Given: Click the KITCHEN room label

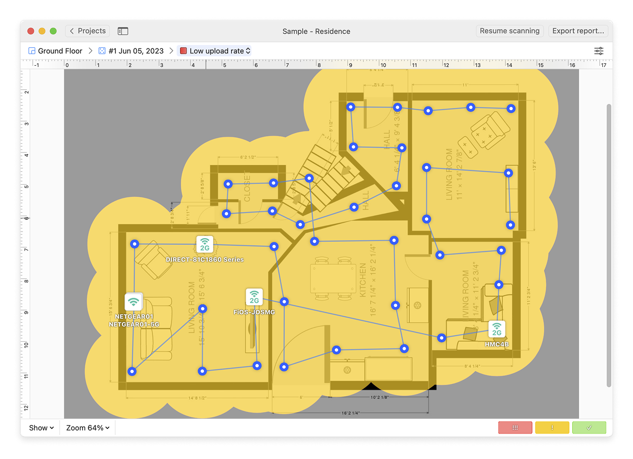Looking at the screenshot, I should [x=363, y=280].
